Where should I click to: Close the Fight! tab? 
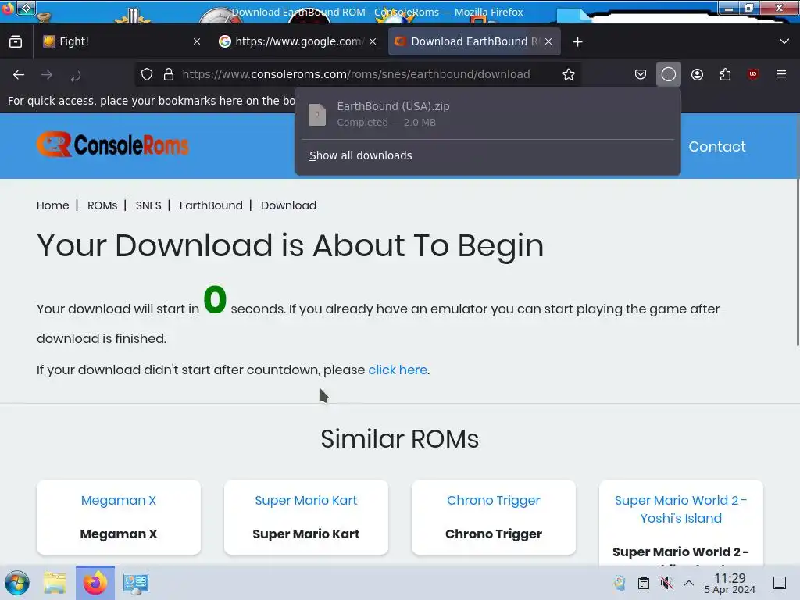click(x=197, y=42)
